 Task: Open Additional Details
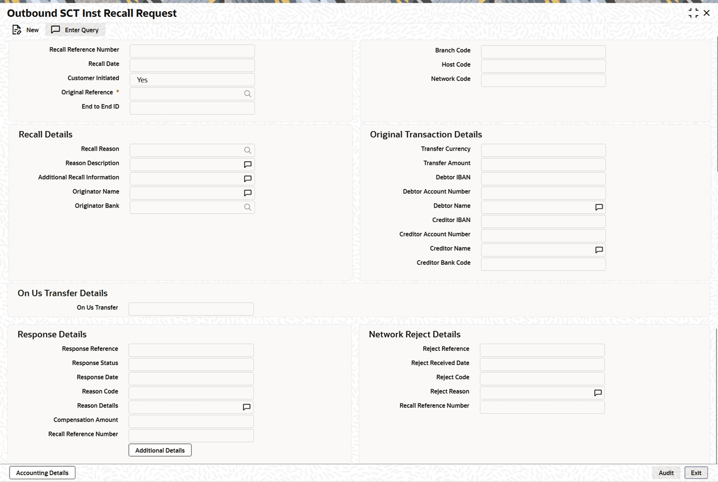click(x=160, y=450)
